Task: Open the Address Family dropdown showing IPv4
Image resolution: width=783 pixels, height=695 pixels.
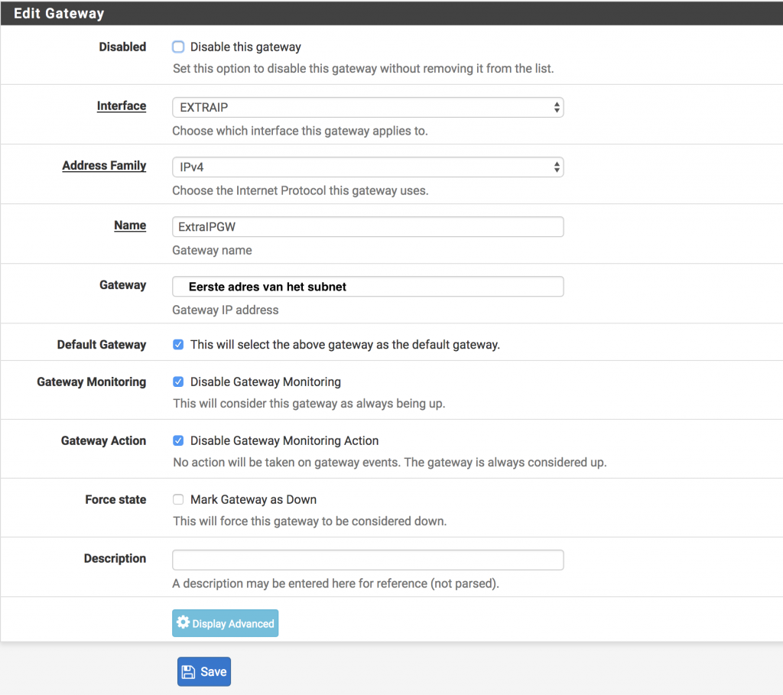Action: coord(368,167)
